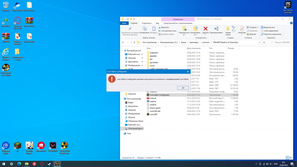Image resolution: width=297 pixels, height=167 pixels.
Task: Click the Cut scissors icon in the ribbon
Action: click(x=160, y=27)
